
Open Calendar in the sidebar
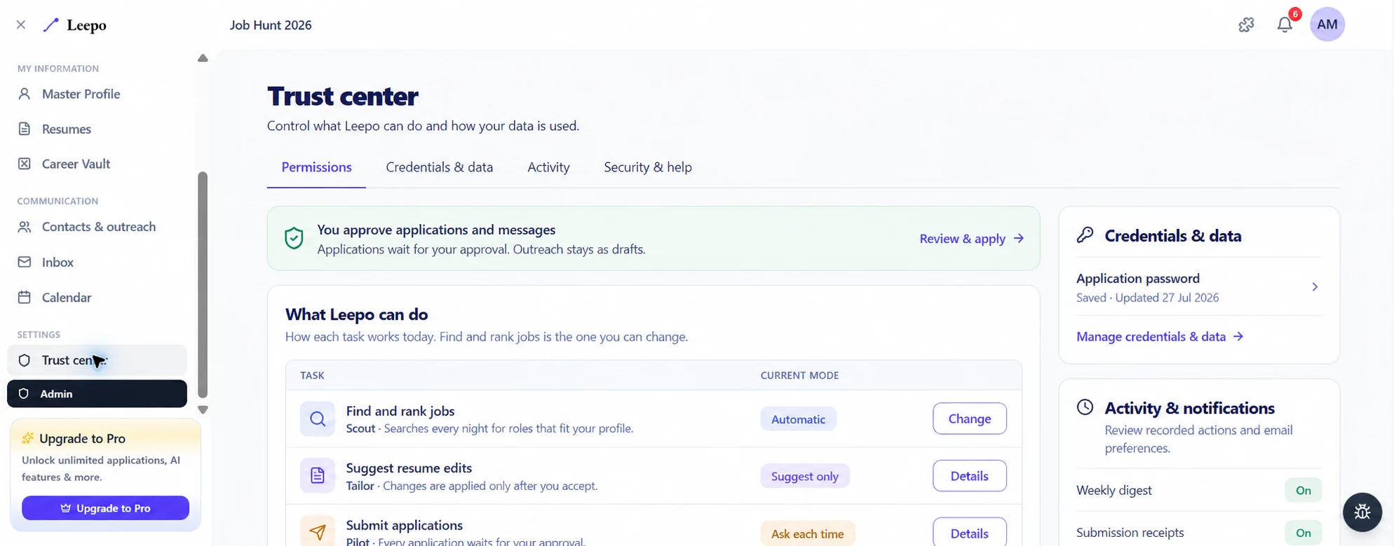pyautogui.click(x=97, y=297)
